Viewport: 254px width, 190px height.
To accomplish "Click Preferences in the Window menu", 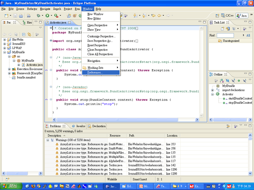I will (x=95, y=73).
